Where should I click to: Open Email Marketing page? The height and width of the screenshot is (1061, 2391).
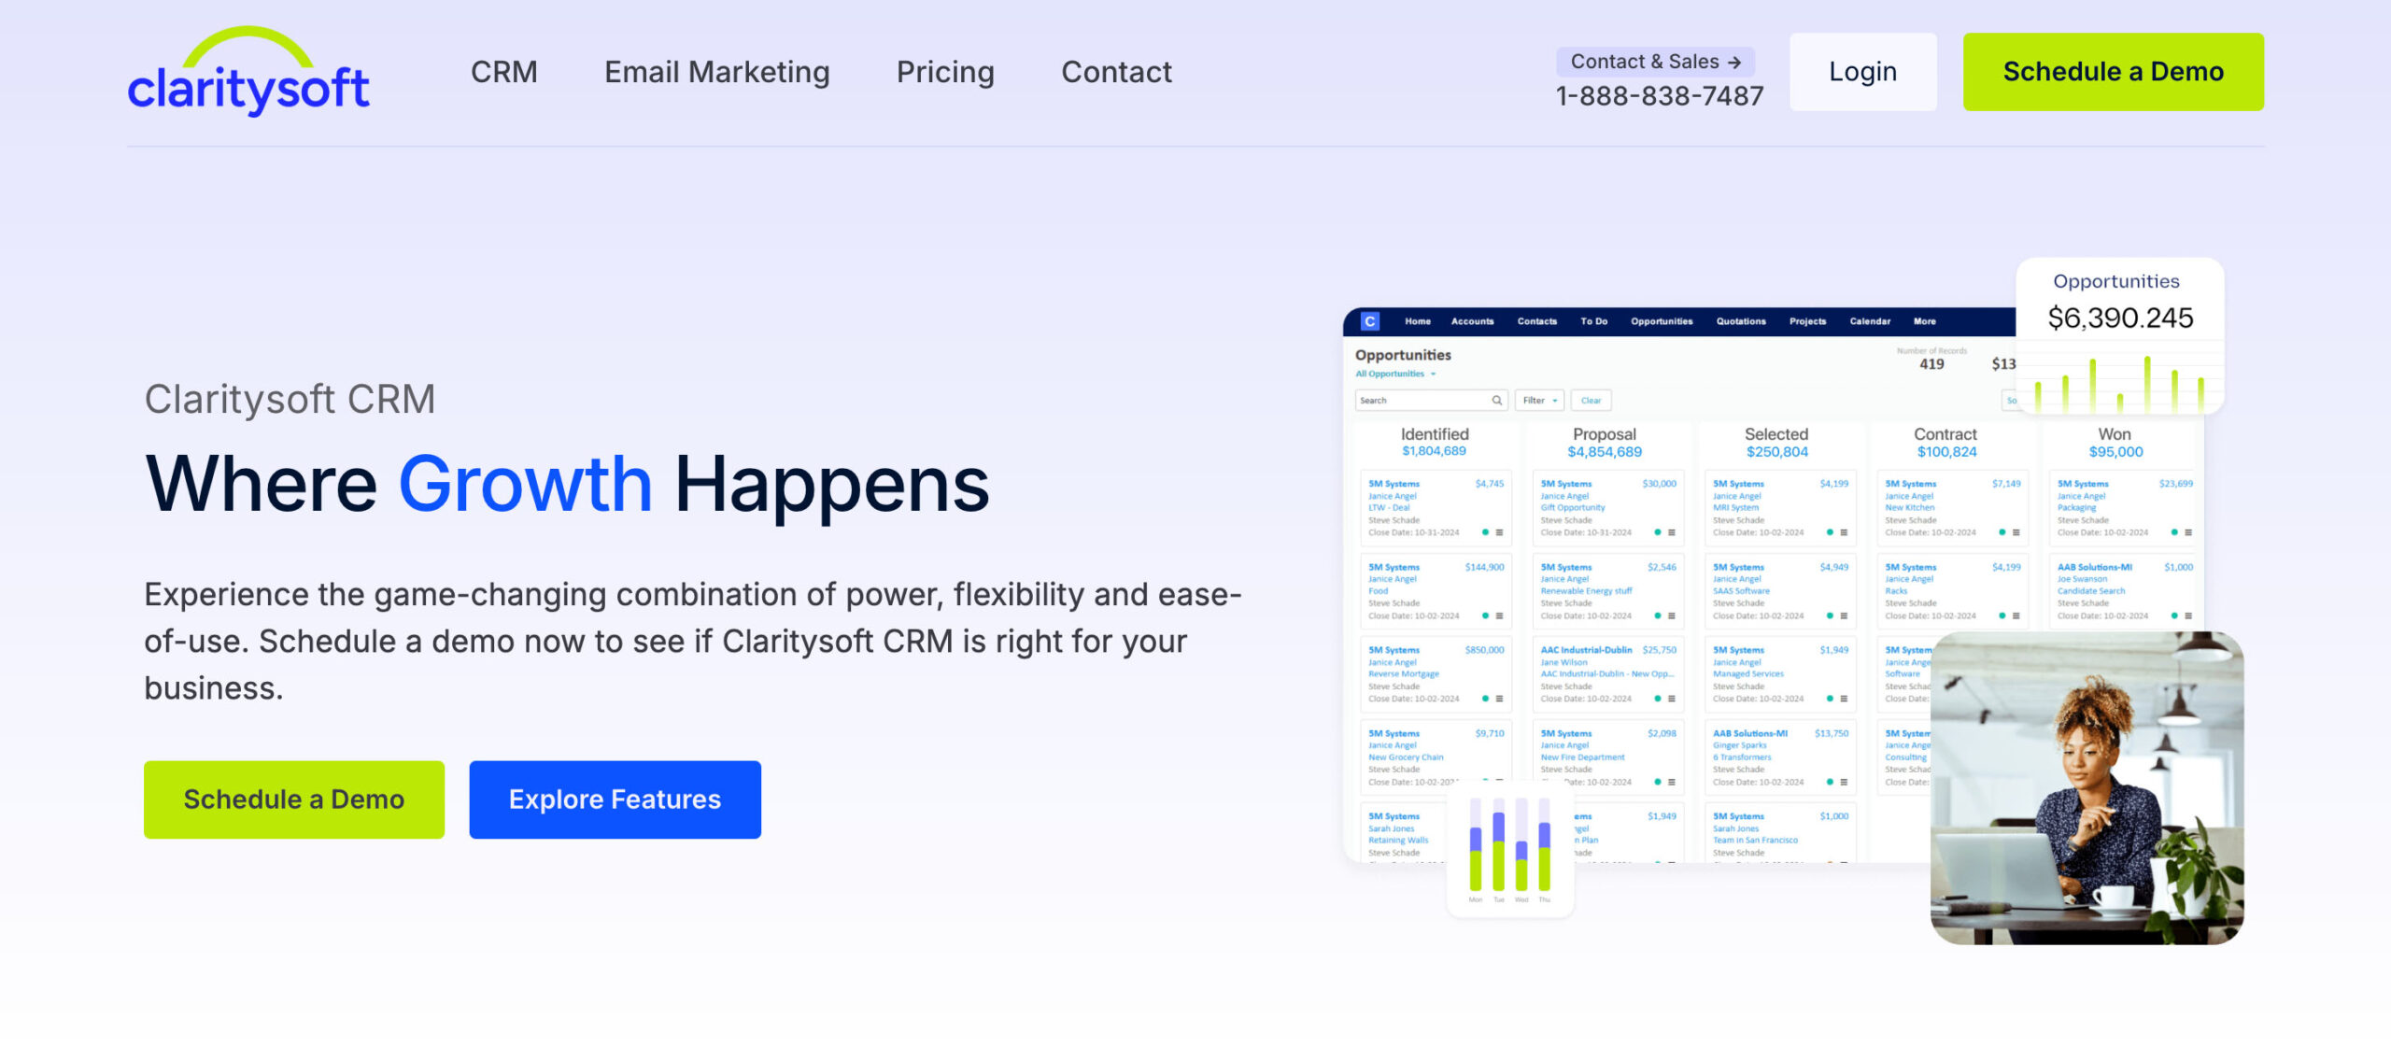click(x=716, y=72)
